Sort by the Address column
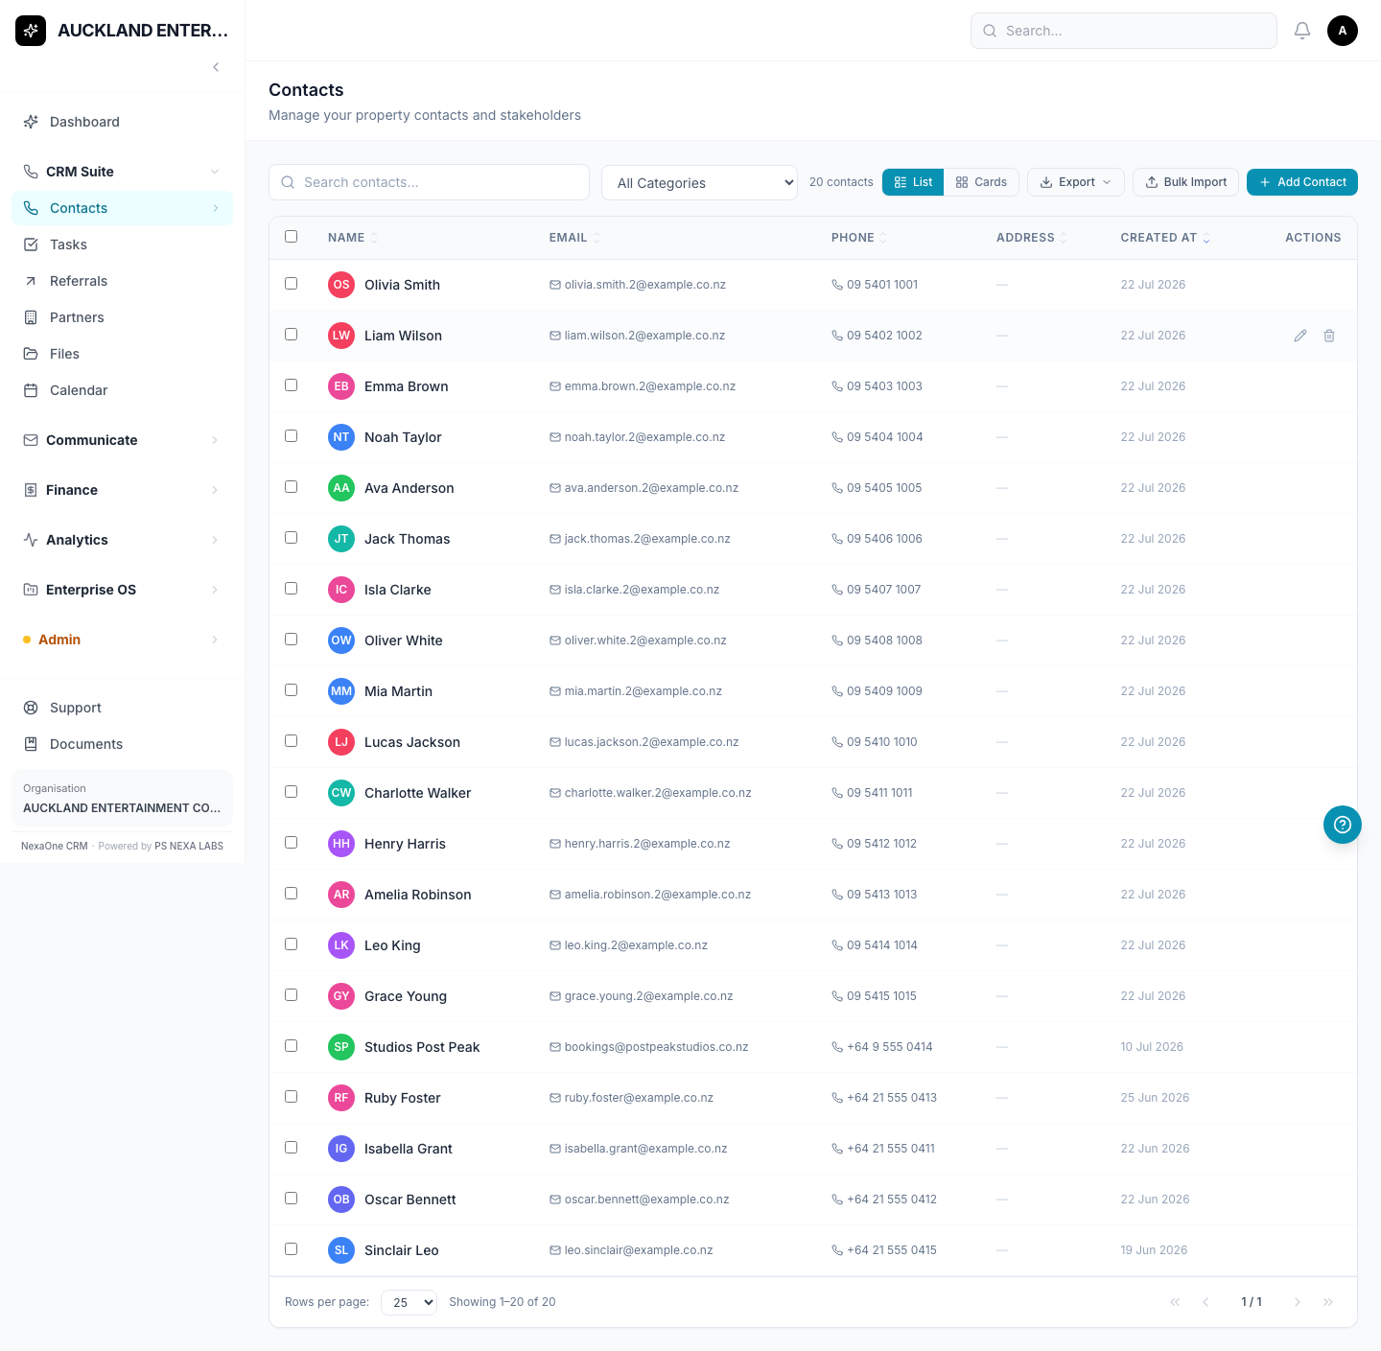Image resolution: width=1381 pixels, height=1351 pixels. click(1032, 238)
